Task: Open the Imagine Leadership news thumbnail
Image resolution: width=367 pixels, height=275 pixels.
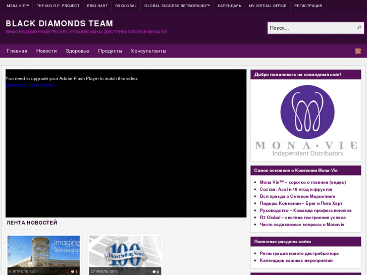Action: pos(43,255)
